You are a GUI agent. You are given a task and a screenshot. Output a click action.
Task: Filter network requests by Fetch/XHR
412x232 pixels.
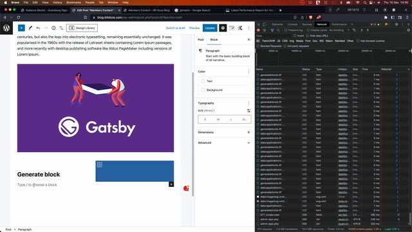point(268,41)
